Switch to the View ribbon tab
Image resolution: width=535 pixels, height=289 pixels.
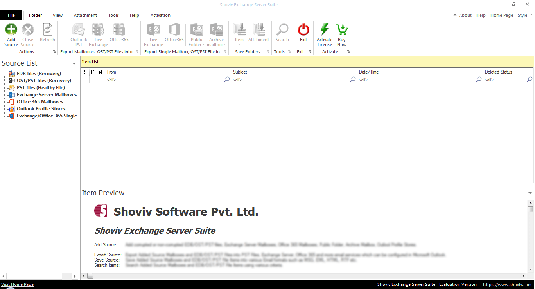click(x=57, y=15)
